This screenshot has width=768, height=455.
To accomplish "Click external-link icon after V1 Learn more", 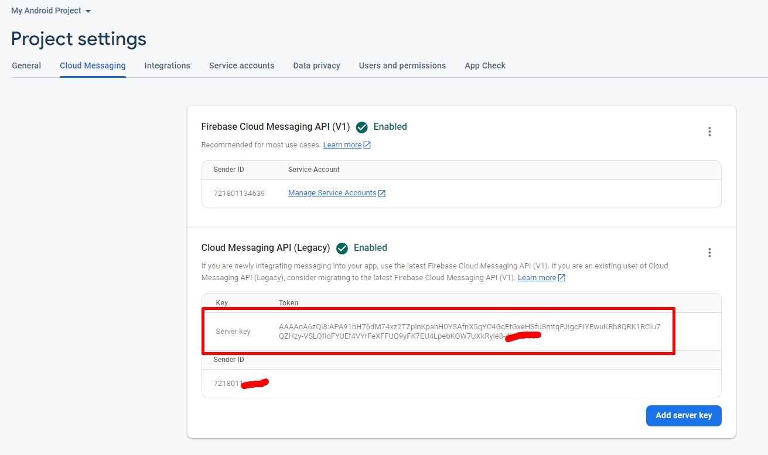I will [367, 145].
